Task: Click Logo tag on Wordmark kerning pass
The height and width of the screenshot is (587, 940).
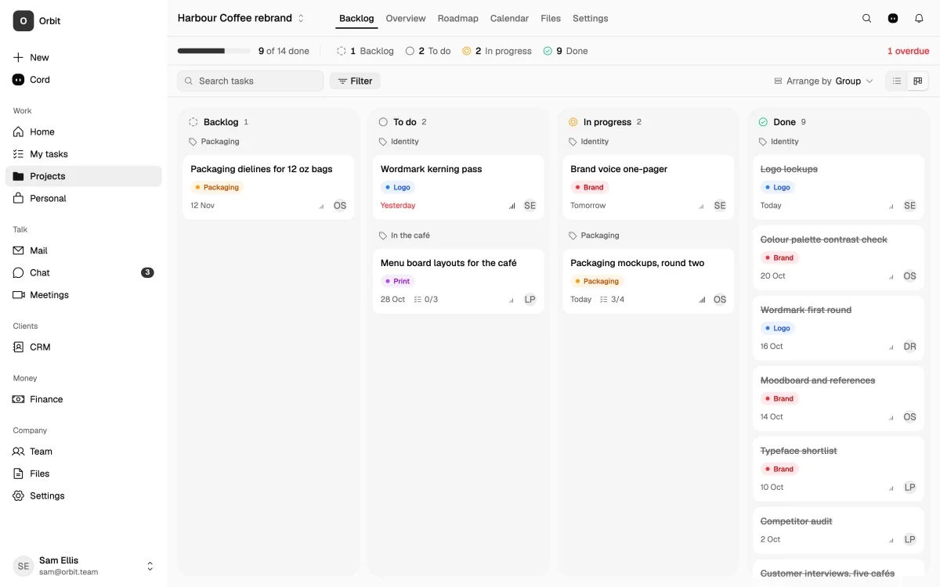Action: click(x=398, y=187)
